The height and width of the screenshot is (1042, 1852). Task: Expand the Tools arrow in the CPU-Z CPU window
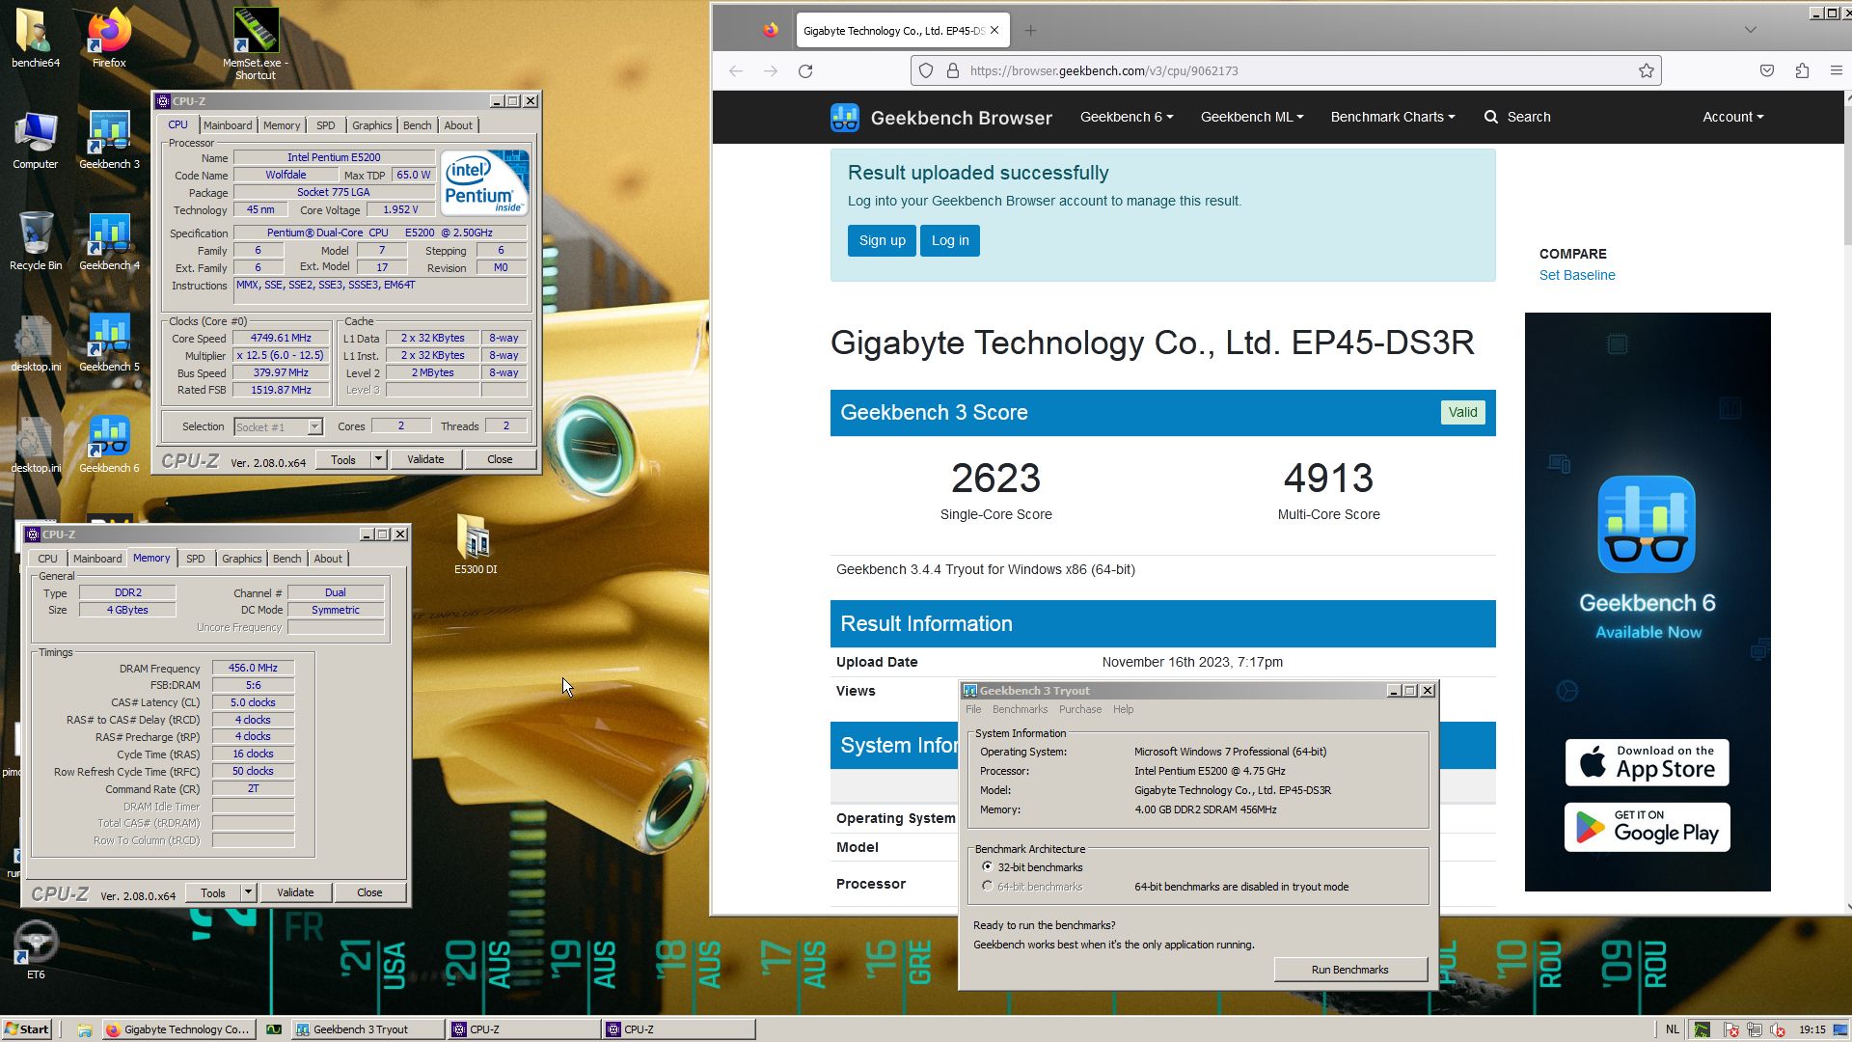pos(379,459)
